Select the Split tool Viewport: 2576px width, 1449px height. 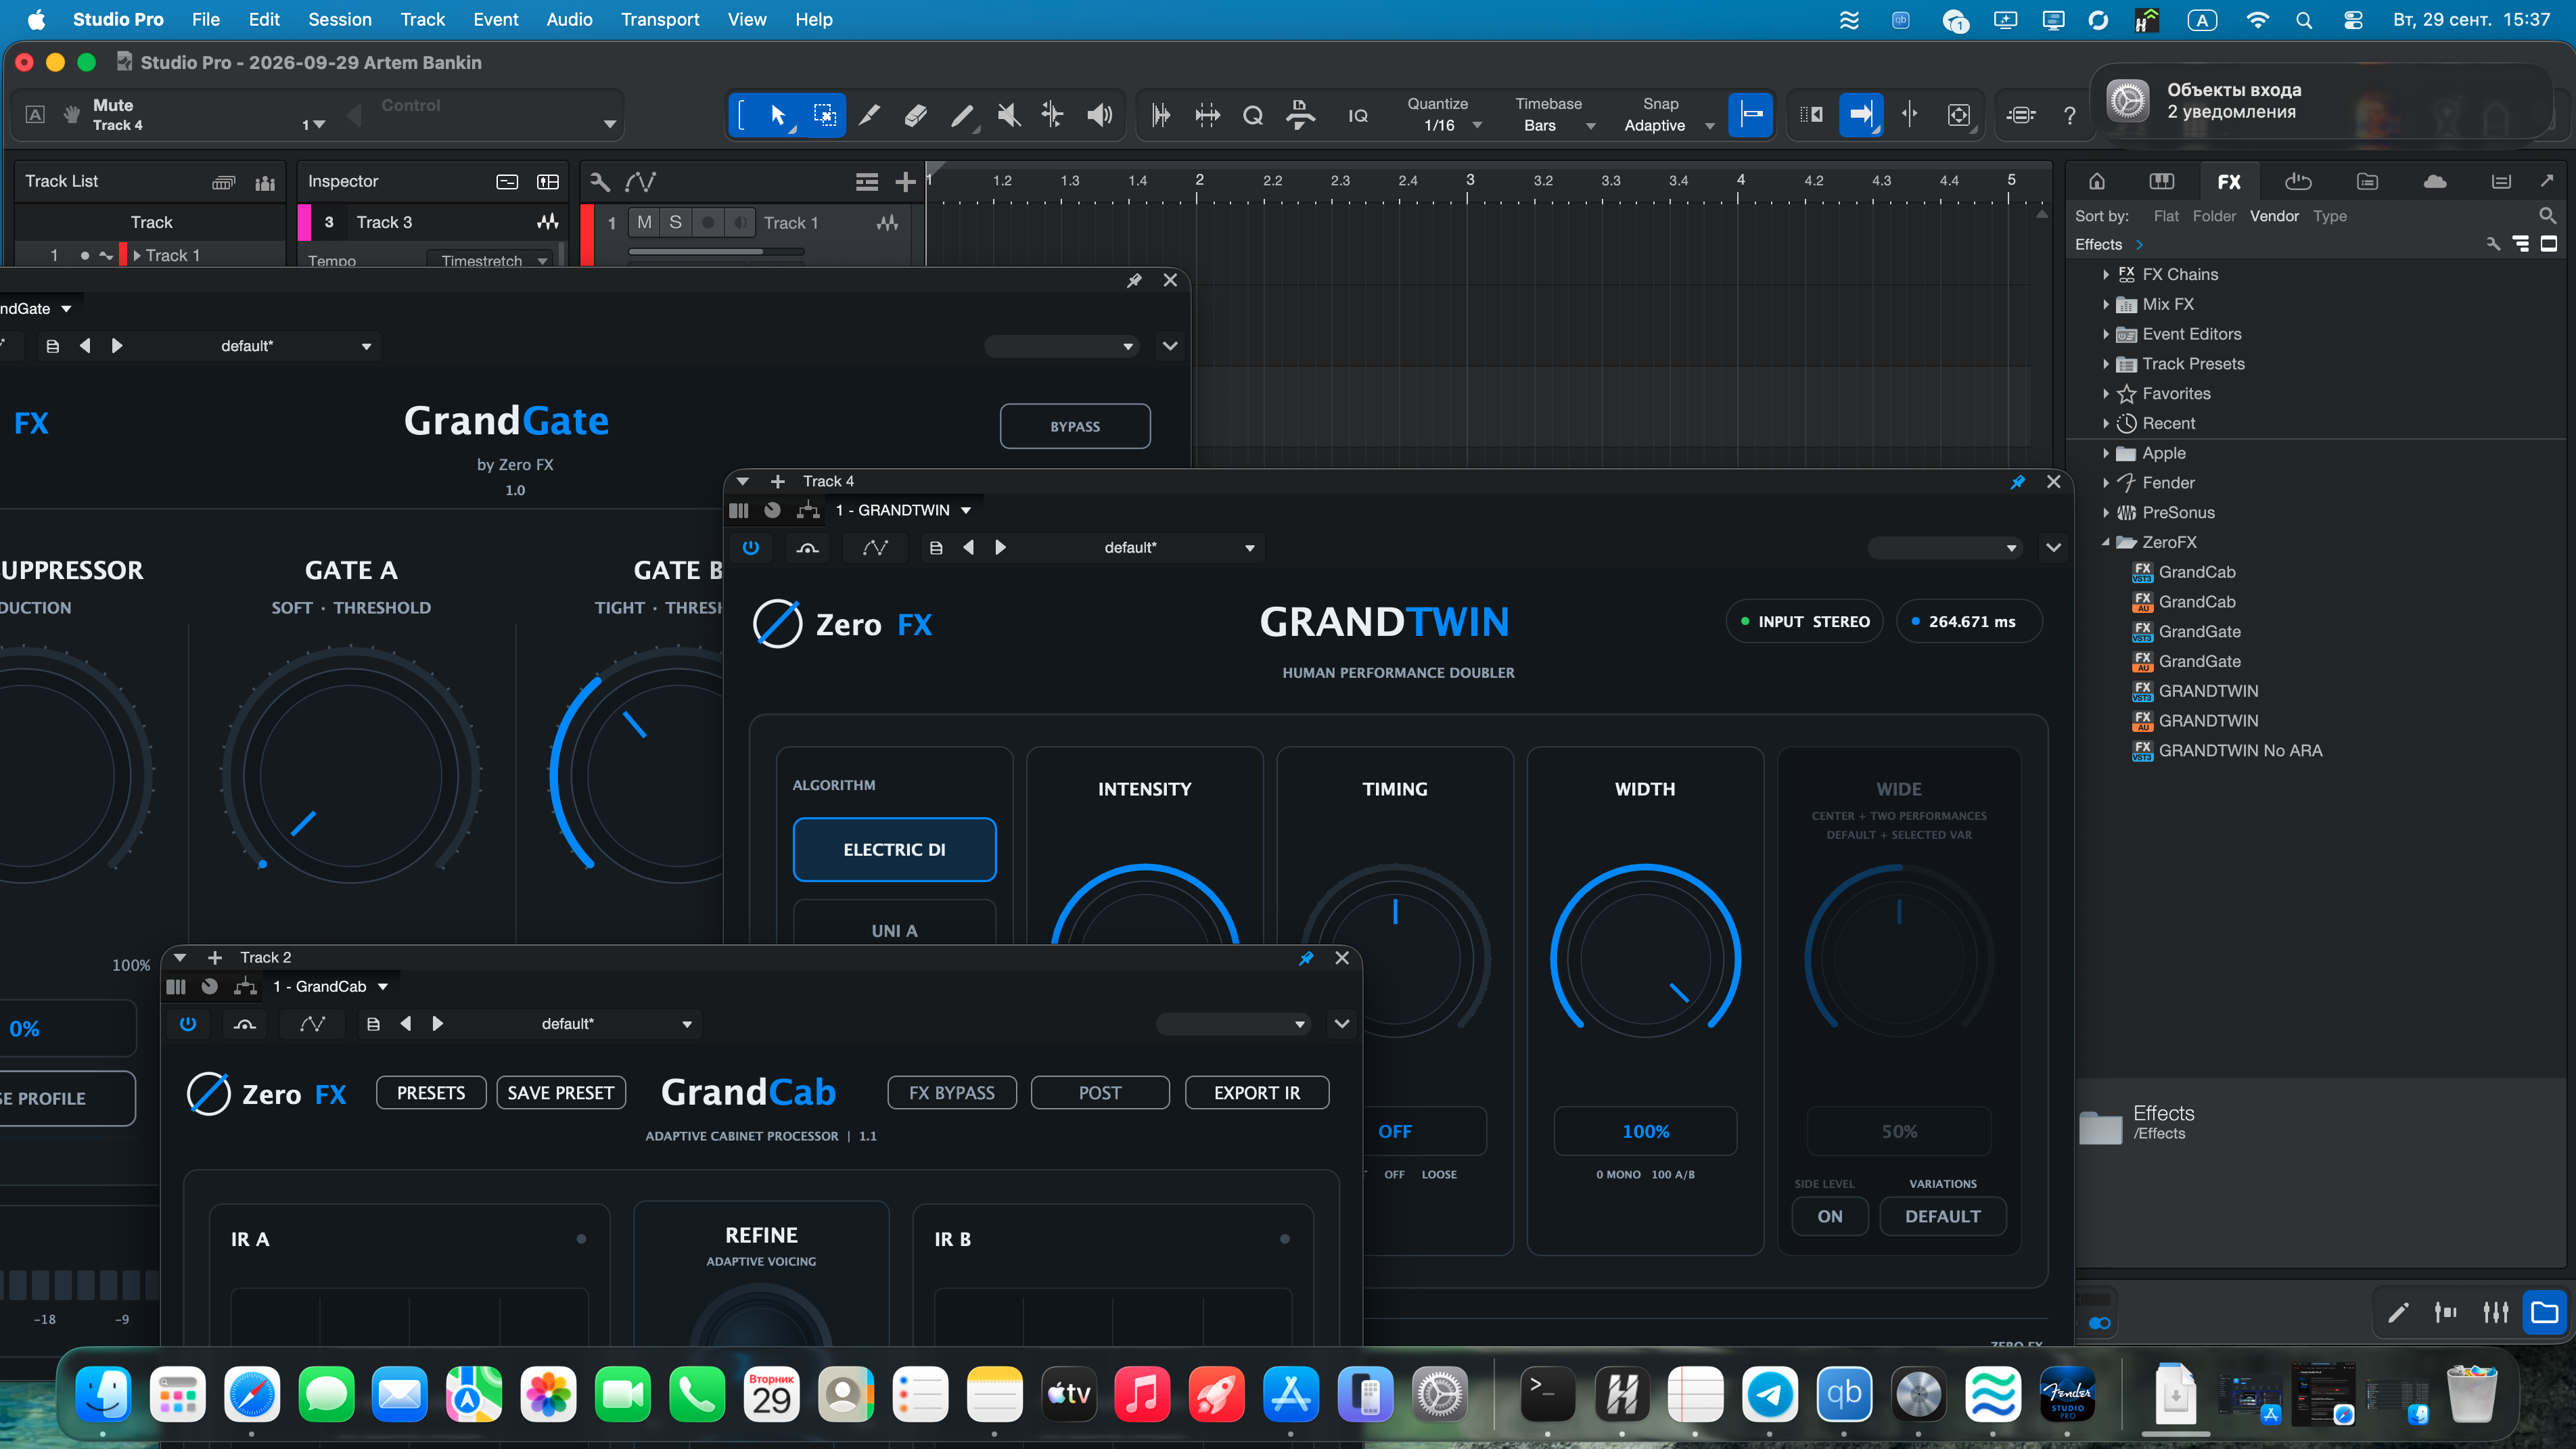click(x=870, y=115)
